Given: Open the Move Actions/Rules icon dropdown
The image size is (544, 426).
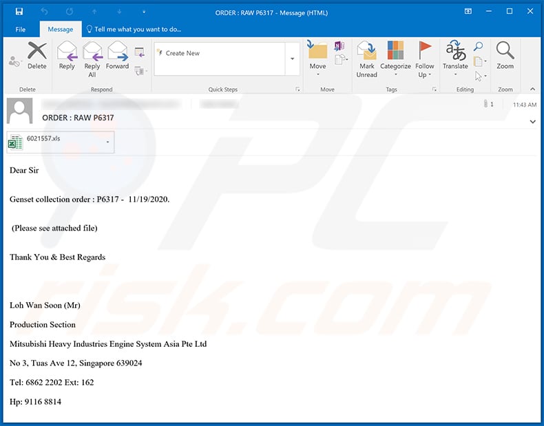Looking at the screenshot, I should coord(342,60).
